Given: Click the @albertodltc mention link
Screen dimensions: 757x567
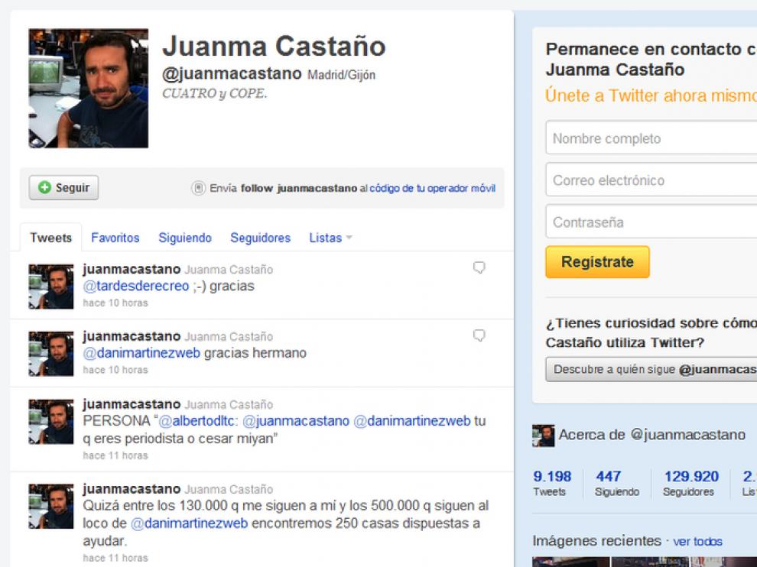Looking at the screenshot, I should pos(197,421).
